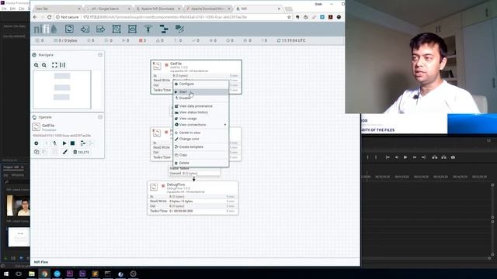Select the Template toolbar icon
The image size is (497, 279).
click(x=164, y=29)
